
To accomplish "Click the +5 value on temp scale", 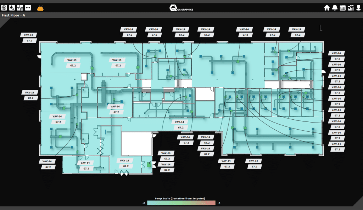I will click(x=219, y=203).
